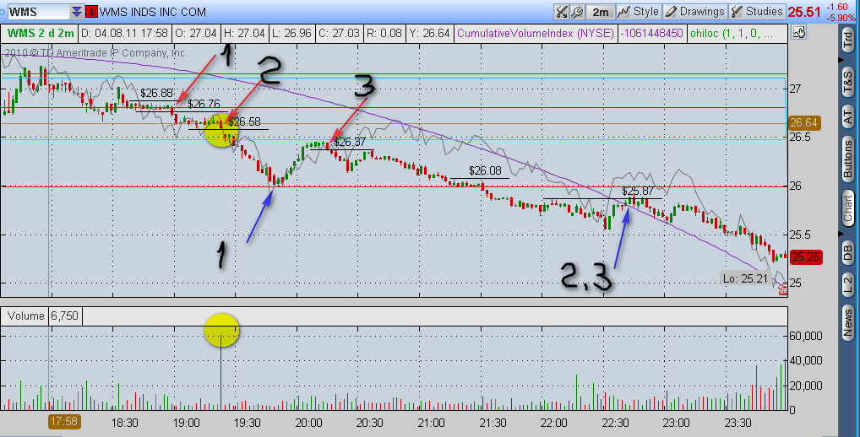Image resolution: width=860 pixels, height=437 pixels.
Task: Click the ohiloc study label
Action: coord(731,33)
